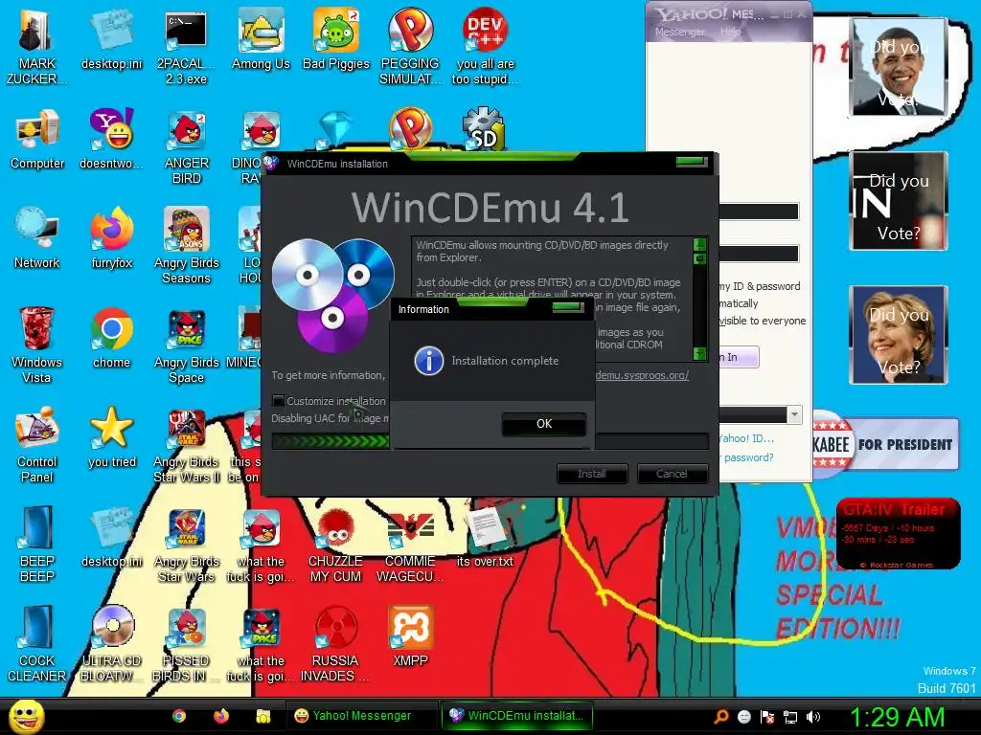Select the Among Us desktop icon
Screen dimensions: 981x735
tap(261, 40)
